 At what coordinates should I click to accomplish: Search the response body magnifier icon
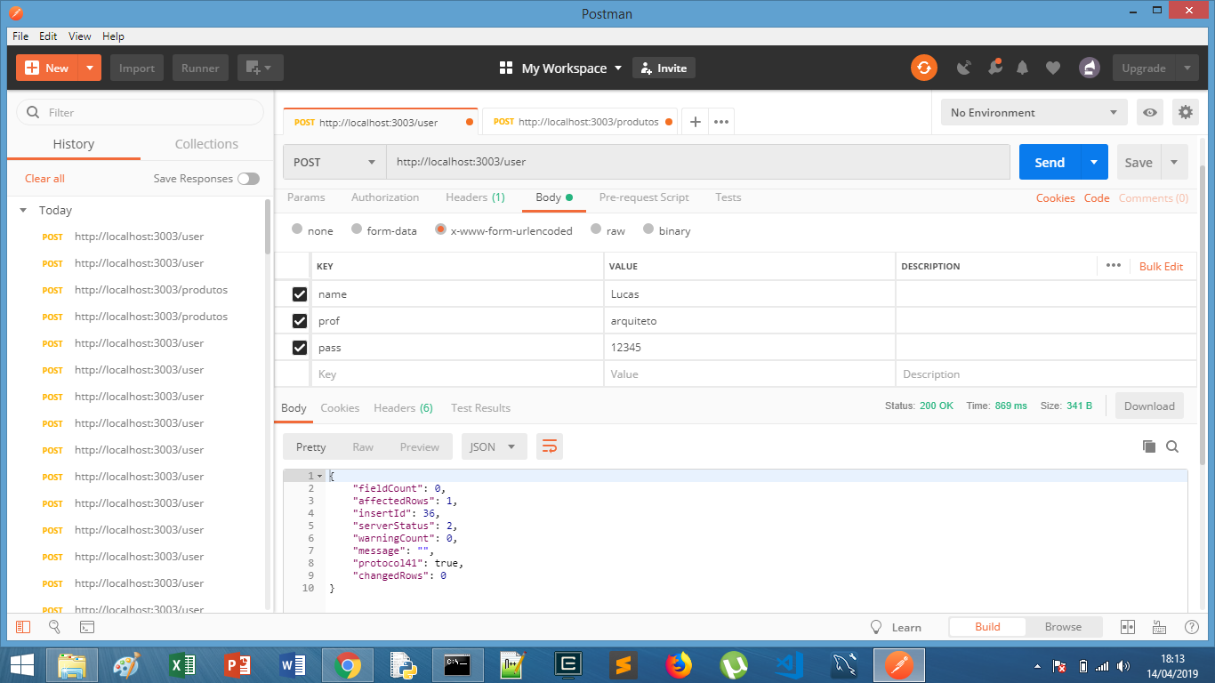point(1172,446)
